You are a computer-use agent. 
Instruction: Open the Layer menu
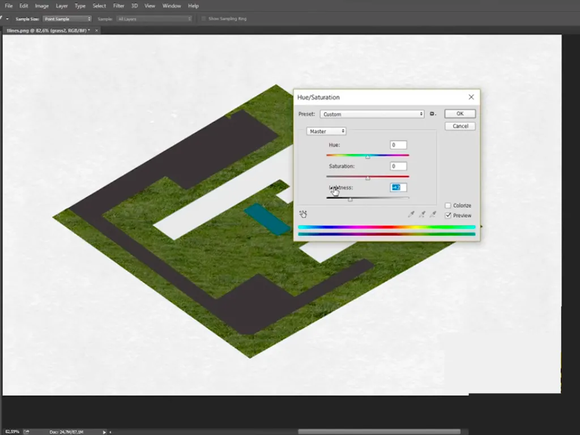pyautogui.click(x=61, y=6)
